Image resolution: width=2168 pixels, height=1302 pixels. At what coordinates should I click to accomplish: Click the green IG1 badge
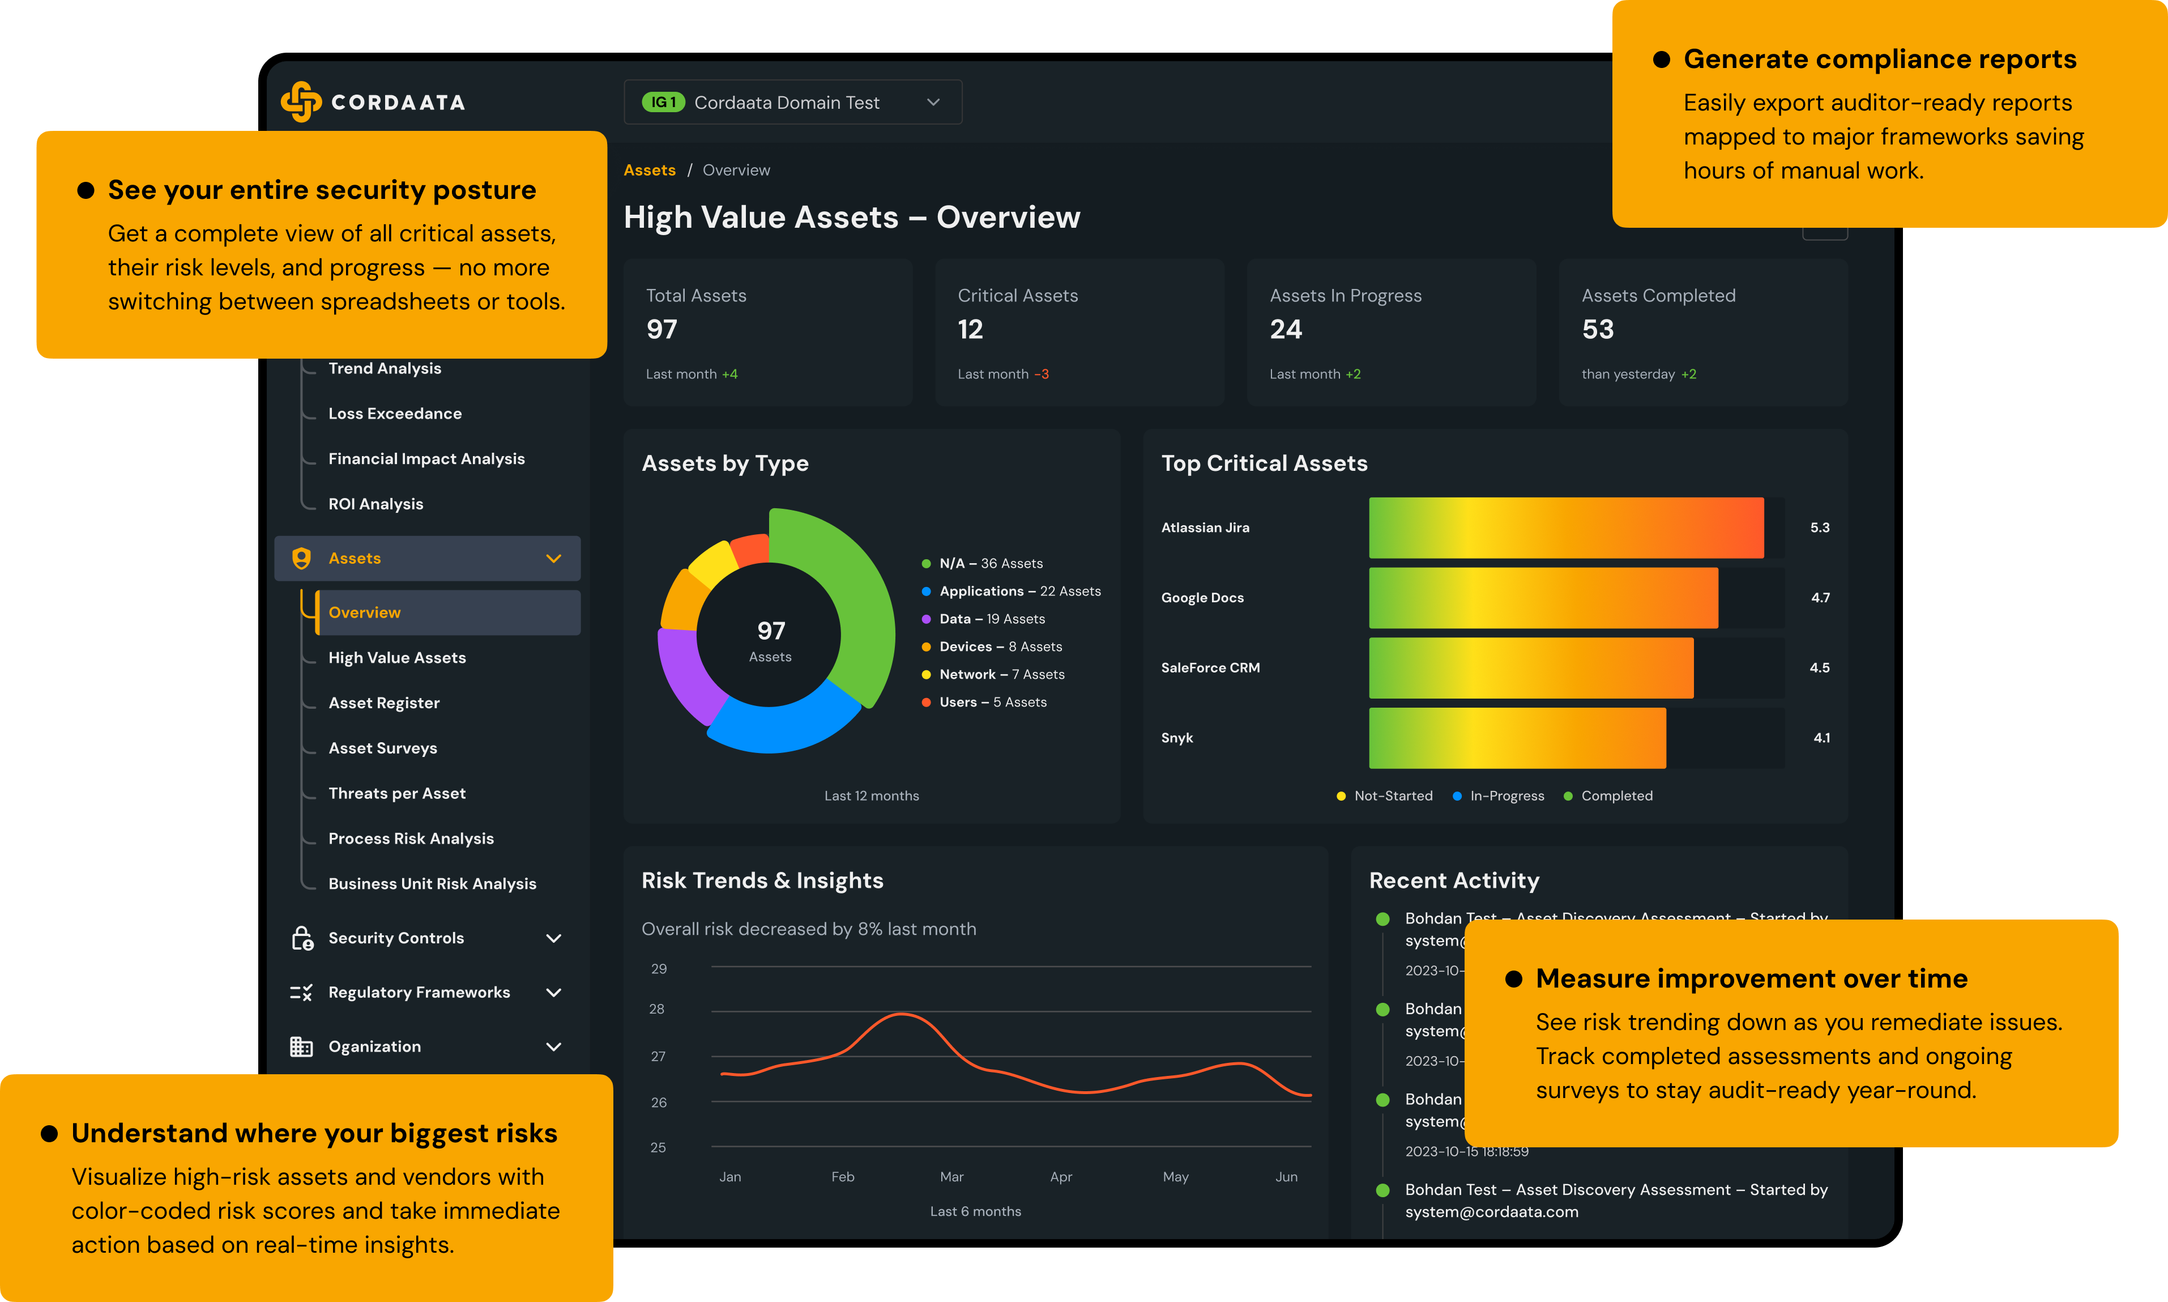coord(662,103)
